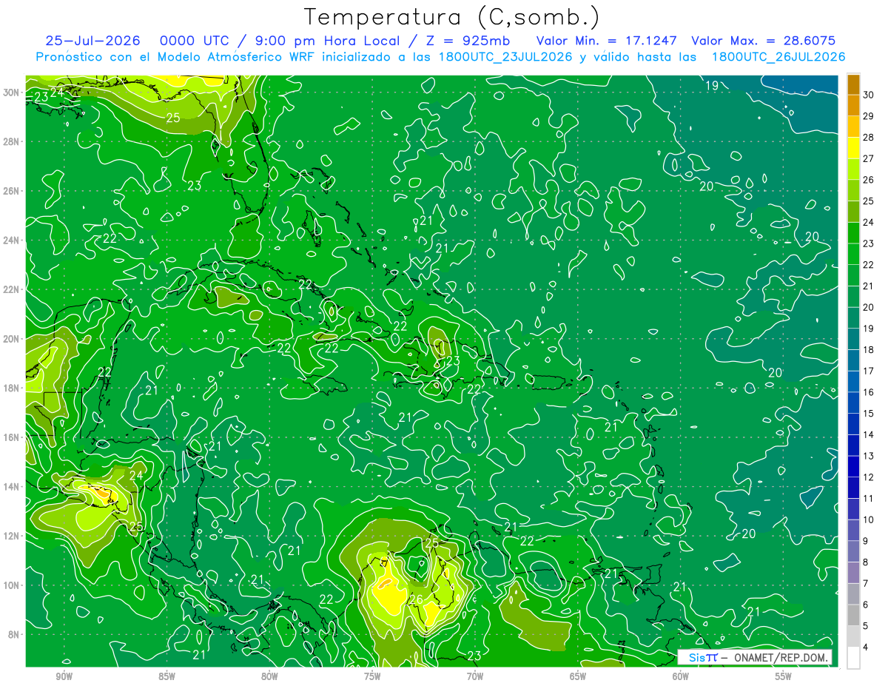Click the '85W' longitude axis label

(x=166, y=676)
